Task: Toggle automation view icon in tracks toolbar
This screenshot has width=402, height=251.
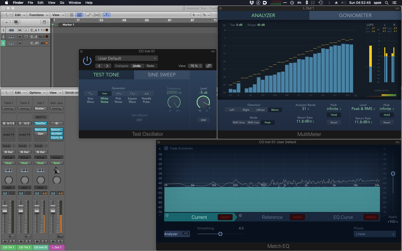Action: [x=89, y=15]
